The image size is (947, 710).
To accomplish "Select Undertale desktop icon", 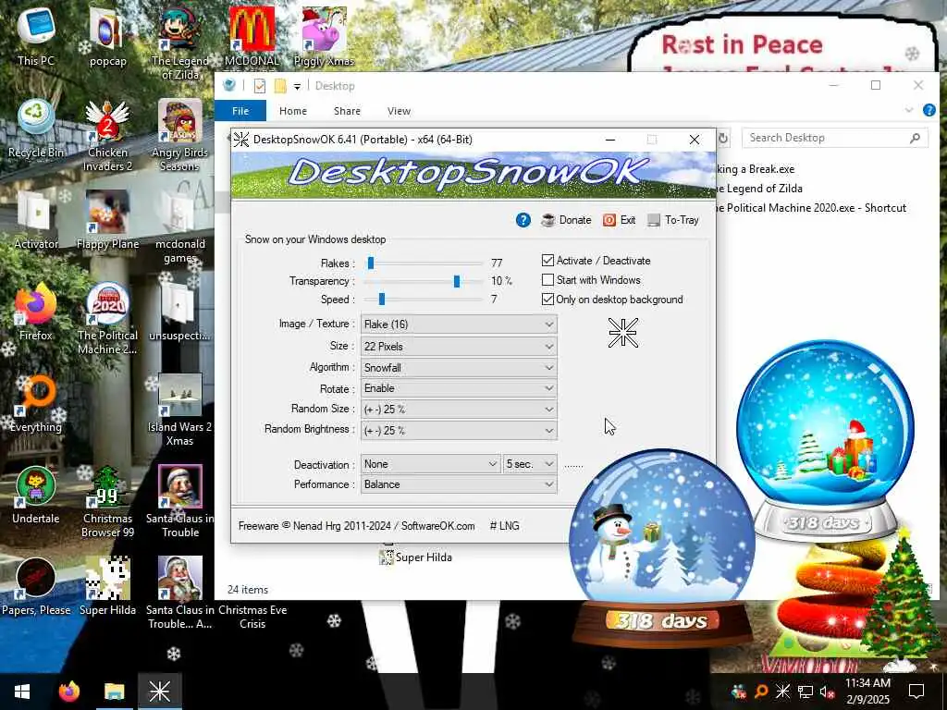I will pyautogui.click(x=36, y=494).
